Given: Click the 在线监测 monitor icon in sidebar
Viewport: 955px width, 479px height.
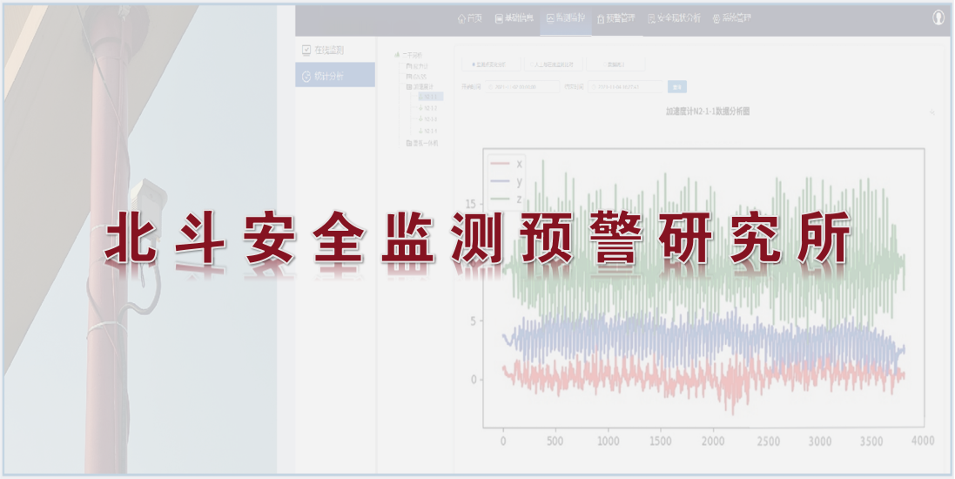Looking at the screenshot, I should pyautogui.click(x=306, y=51).
